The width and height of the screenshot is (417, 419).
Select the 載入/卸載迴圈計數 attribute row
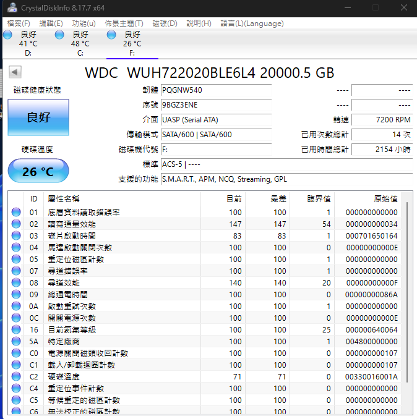[205, 365]
